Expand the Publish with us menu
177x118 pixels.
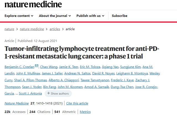[90, 16]
